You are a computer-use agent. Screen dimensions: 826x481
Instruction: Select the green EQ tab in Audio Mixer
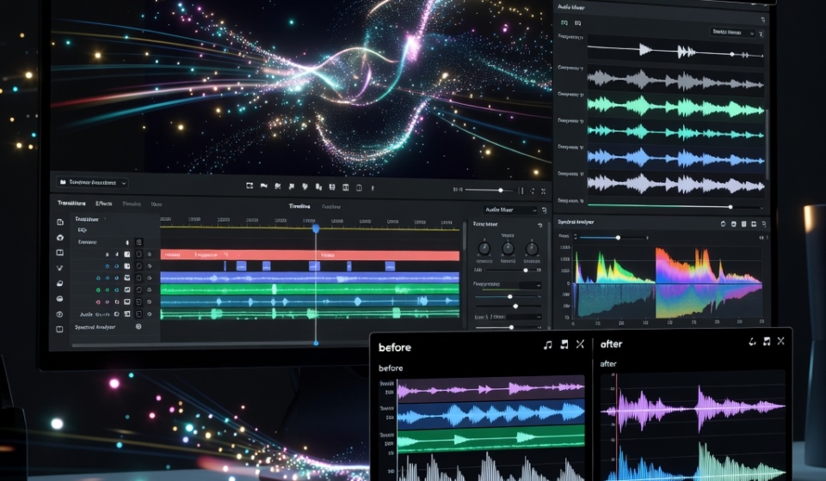pos(564,22)
